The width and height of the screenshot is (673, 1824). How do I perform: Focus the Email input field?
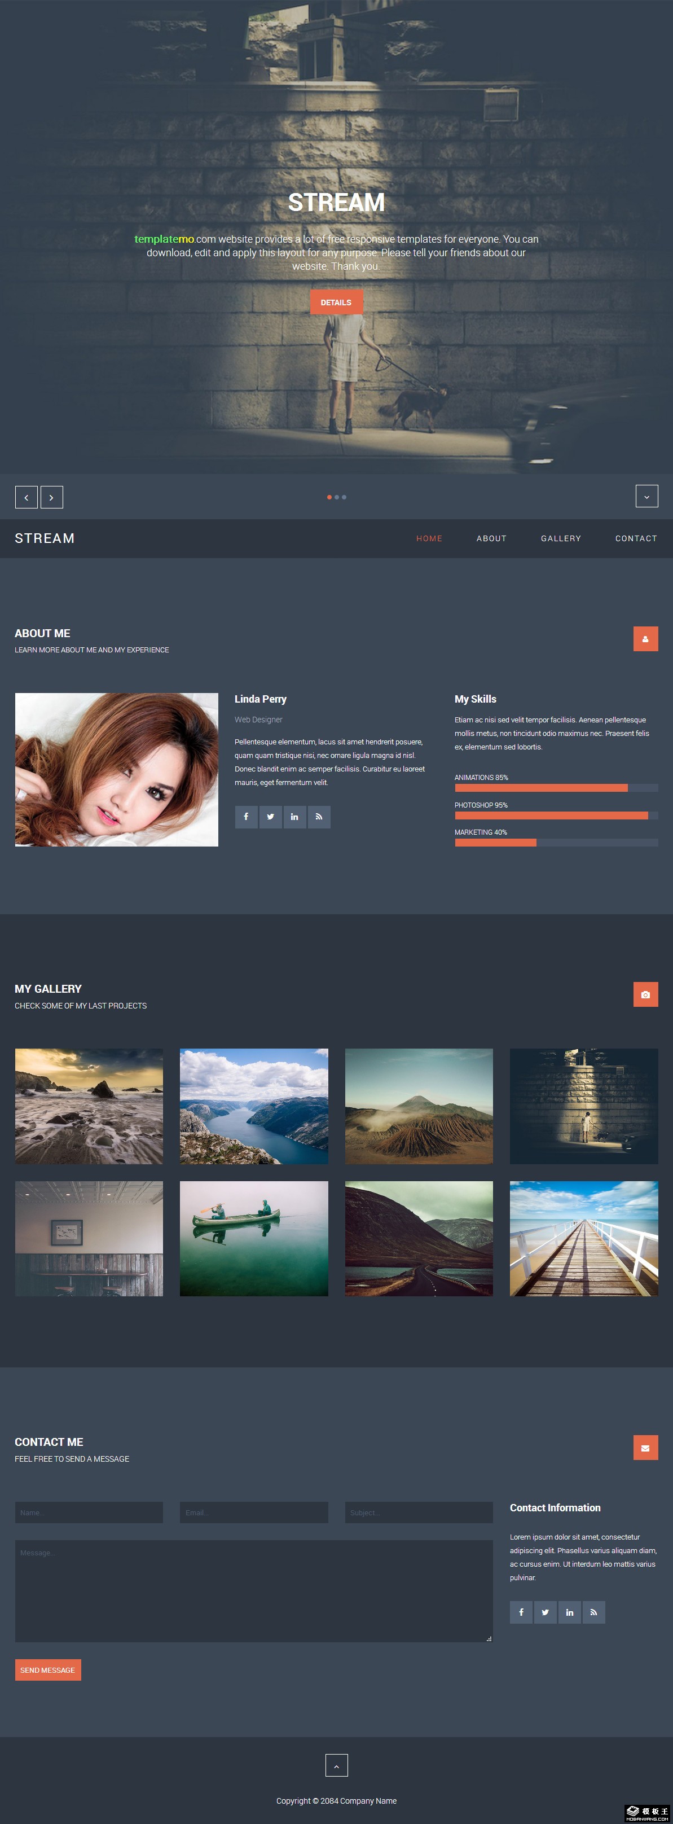click(x=254, y=1512)
